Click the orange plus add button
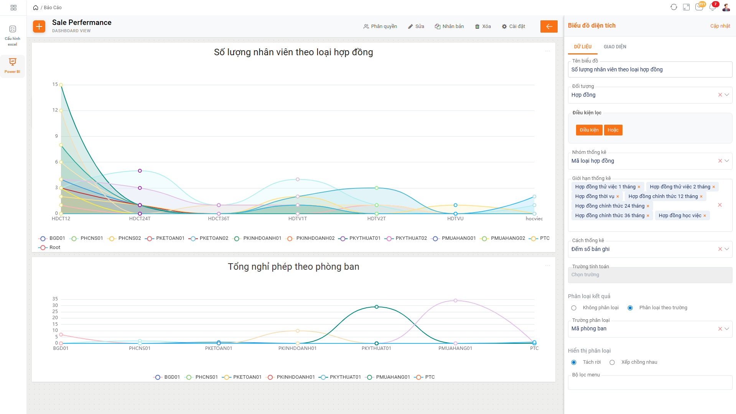The image size is (736, 414). pos(39,26)
